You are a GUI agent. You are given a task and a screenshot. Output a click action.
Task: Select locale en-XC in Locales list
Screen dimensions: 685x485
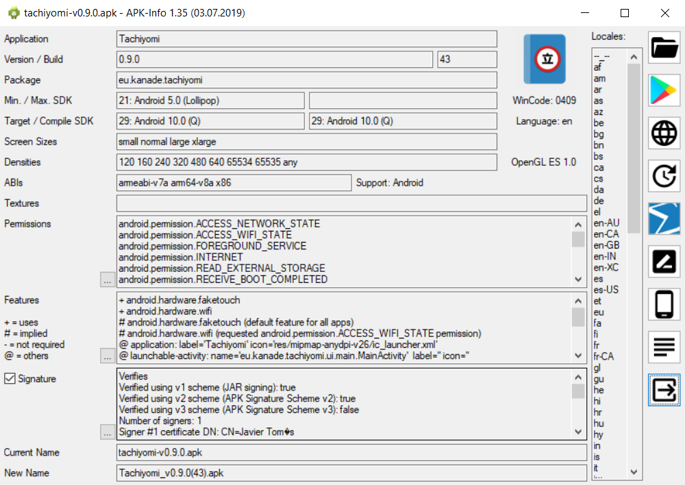[606, 267]
